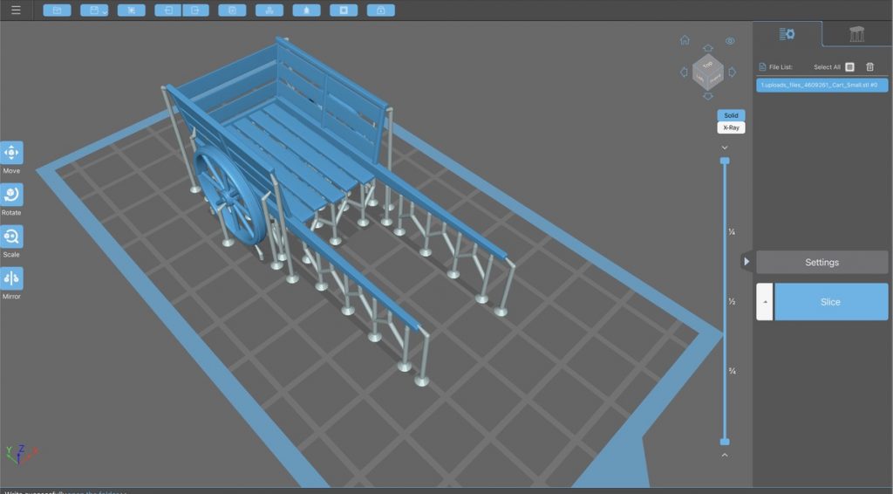Select the Rotate tool
This screenshot has width=893, height=494.
[12, 195]
